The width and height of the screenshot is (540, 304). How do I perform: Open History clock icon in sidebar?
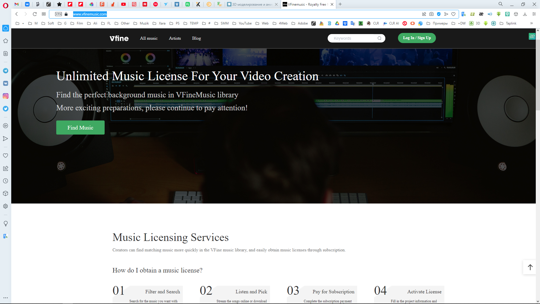tap(6, 181)
